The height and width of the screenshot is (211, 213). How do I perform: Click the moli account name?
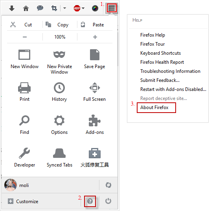24,185
